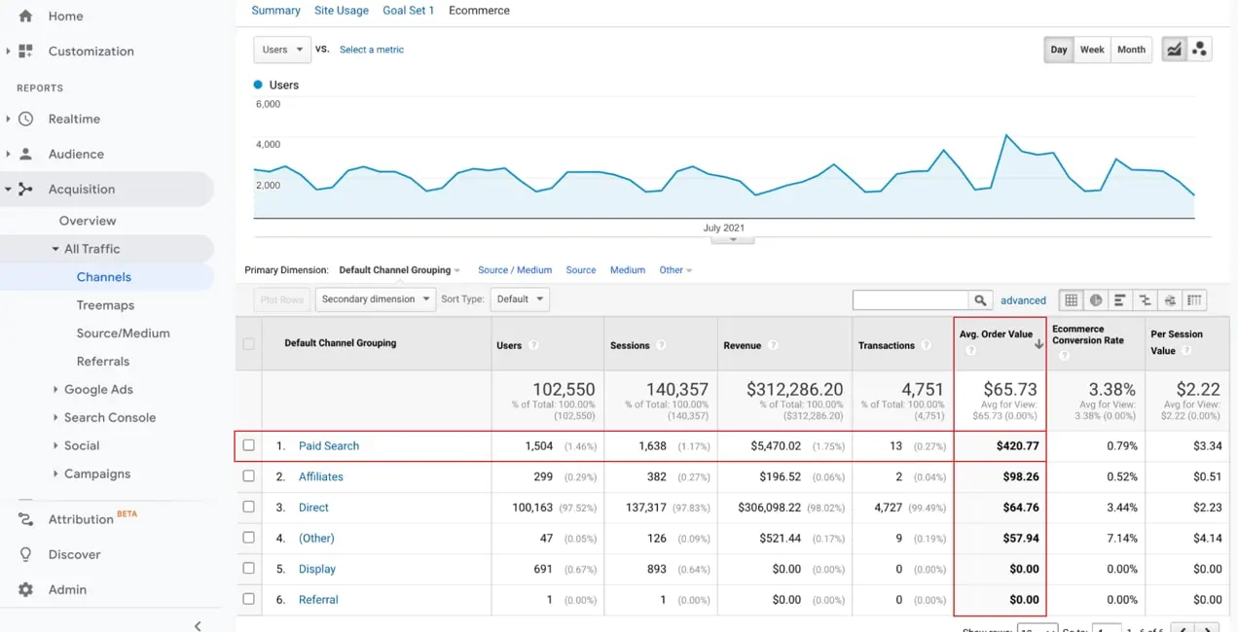
Task: Set chart granularity to Month
Action: click(1131, 50)
